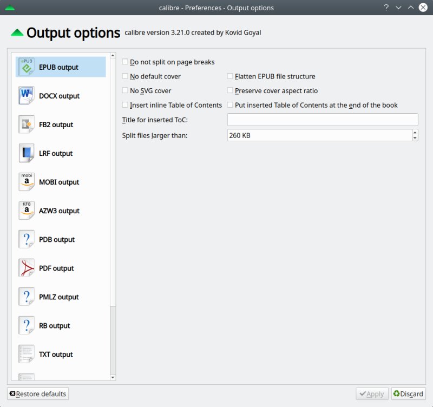Collapse the Output options section header arrow

[x=18, y=32]
